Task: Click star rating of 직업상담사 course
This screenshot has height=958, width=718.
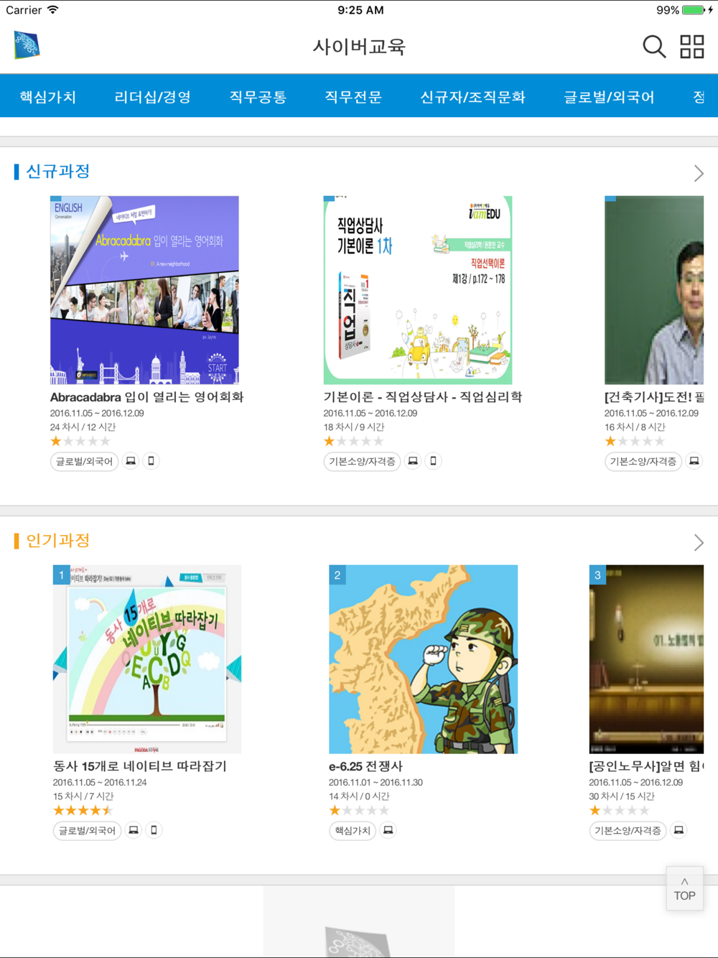Action: pos(354,441)
